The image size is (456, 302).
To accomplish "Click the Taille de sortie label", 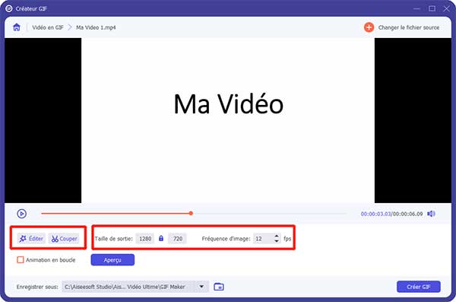I will [x=114, y=239].
